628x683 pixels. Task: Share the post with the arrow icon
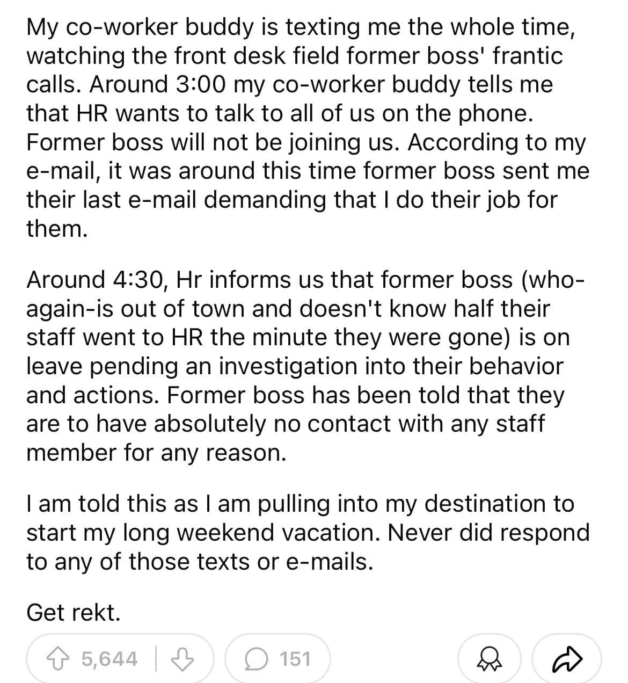(567, 658)
